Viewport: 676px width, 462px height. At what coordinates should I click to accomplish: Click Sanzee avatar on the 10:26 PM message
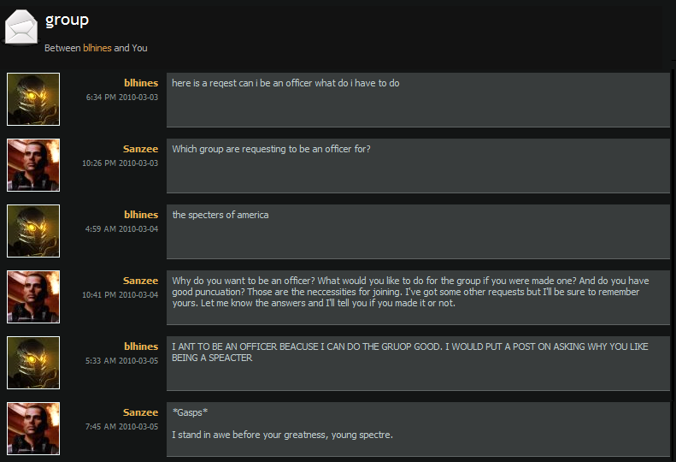(x=33, y=165)
